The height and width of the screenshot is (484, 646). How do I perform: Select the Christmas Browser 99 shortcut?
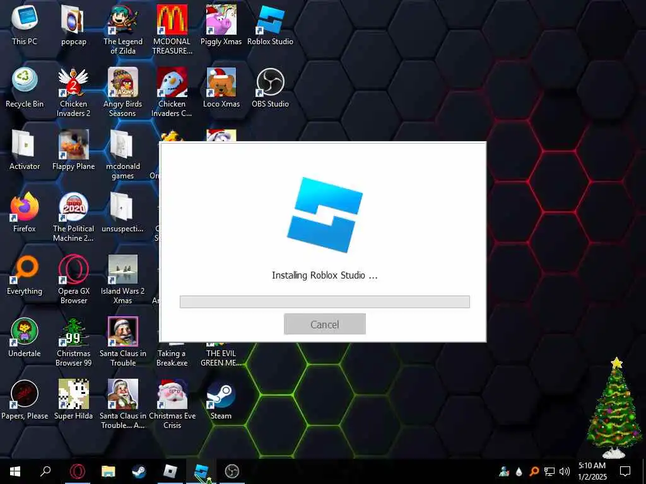[74, 342]
